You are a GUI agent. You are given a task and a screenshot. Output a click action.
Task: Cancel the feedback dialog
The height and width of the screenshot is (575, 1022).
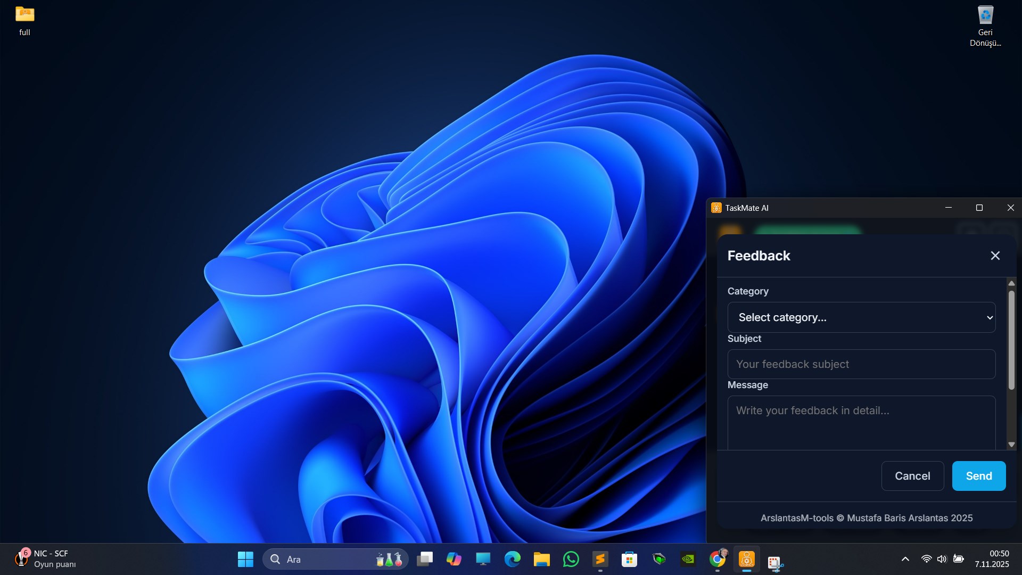tap(912, 476)
